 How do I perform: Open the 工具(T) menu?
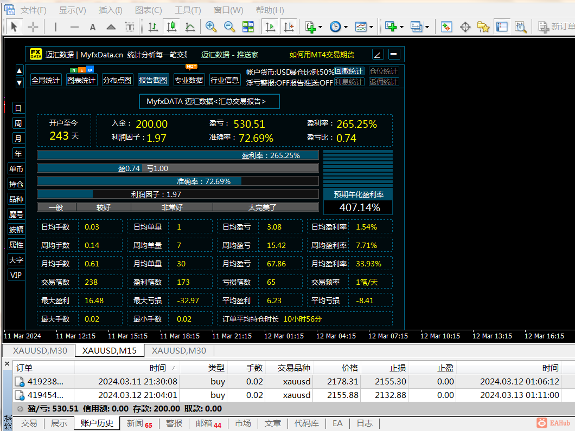coord(188,10)
